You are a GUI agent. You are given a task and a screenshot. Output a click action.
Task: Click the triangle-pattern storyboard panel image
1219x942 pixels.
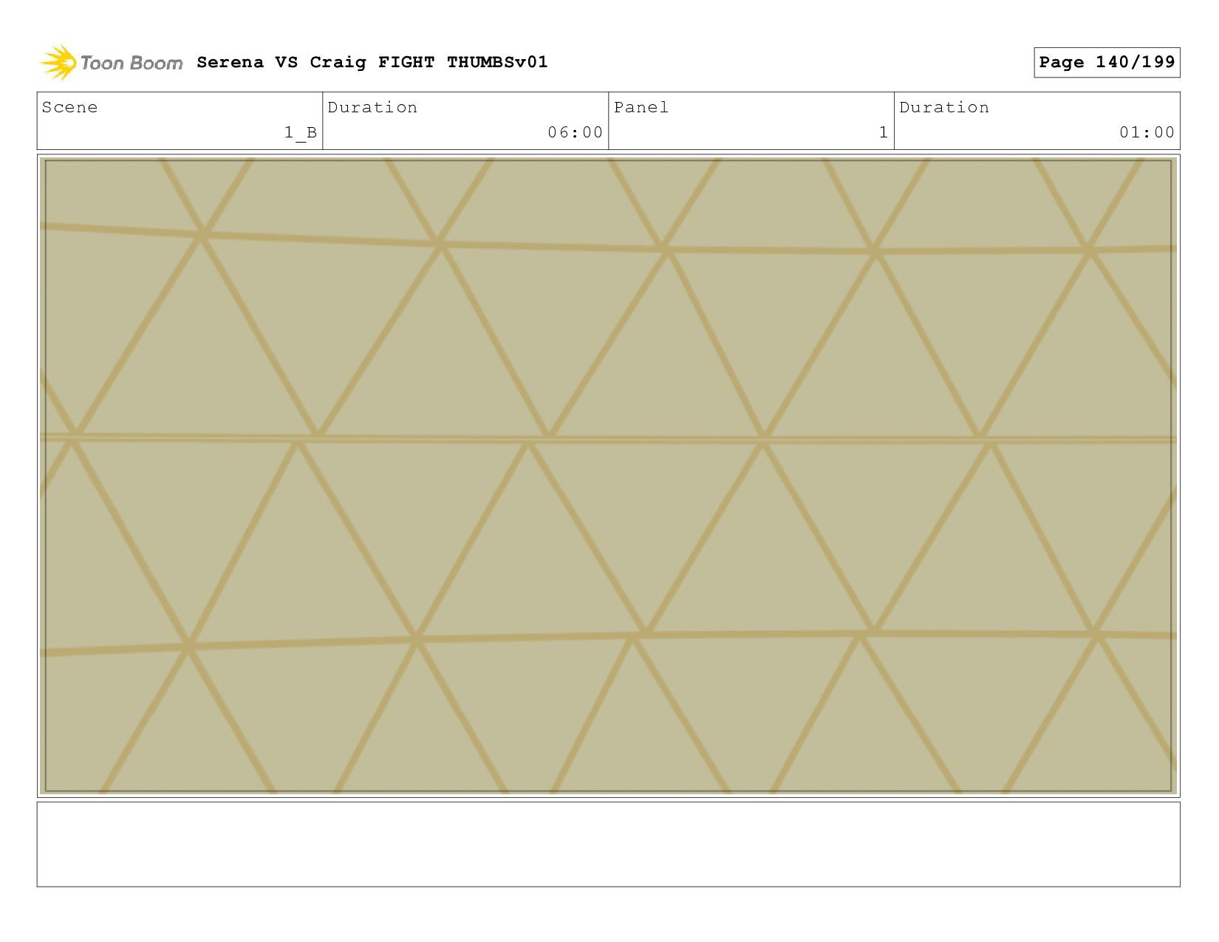tap(608, 476)
